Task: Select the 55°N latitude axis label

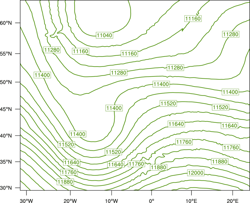Action: 6,54
